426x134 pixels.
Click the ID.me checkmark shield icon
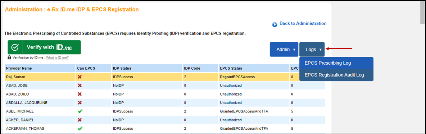click(15, 47)
